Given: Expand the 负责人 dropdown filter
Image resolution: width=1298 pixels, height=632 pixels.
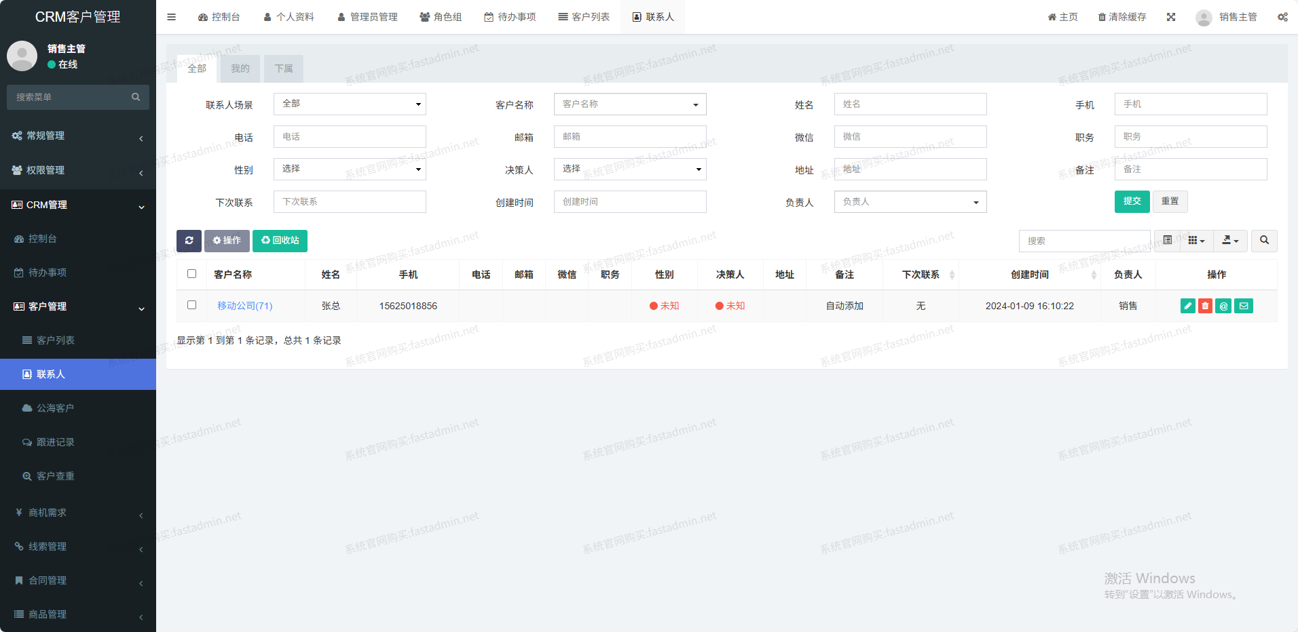Looking at the screenshot, I should coord(910,202).
